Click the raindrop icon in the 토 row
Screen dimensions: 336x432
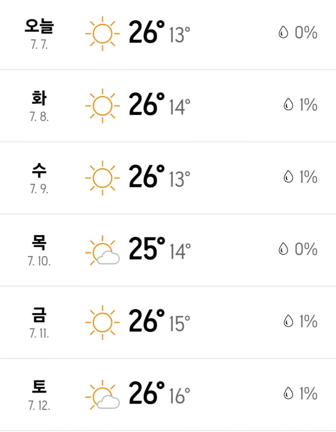click(x=288, y=394)
